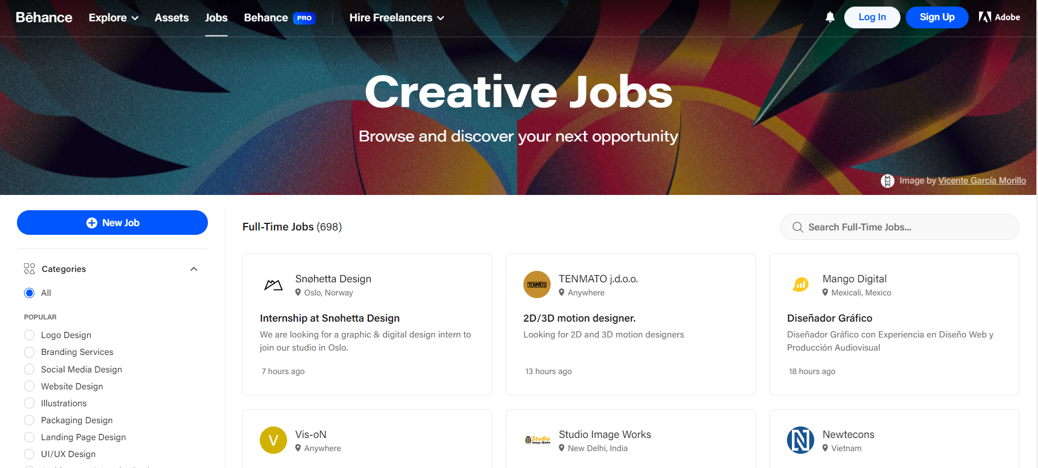Click the Full-Time Jobs search field
The image size is (1038, 468).
[x=898, y=227]
